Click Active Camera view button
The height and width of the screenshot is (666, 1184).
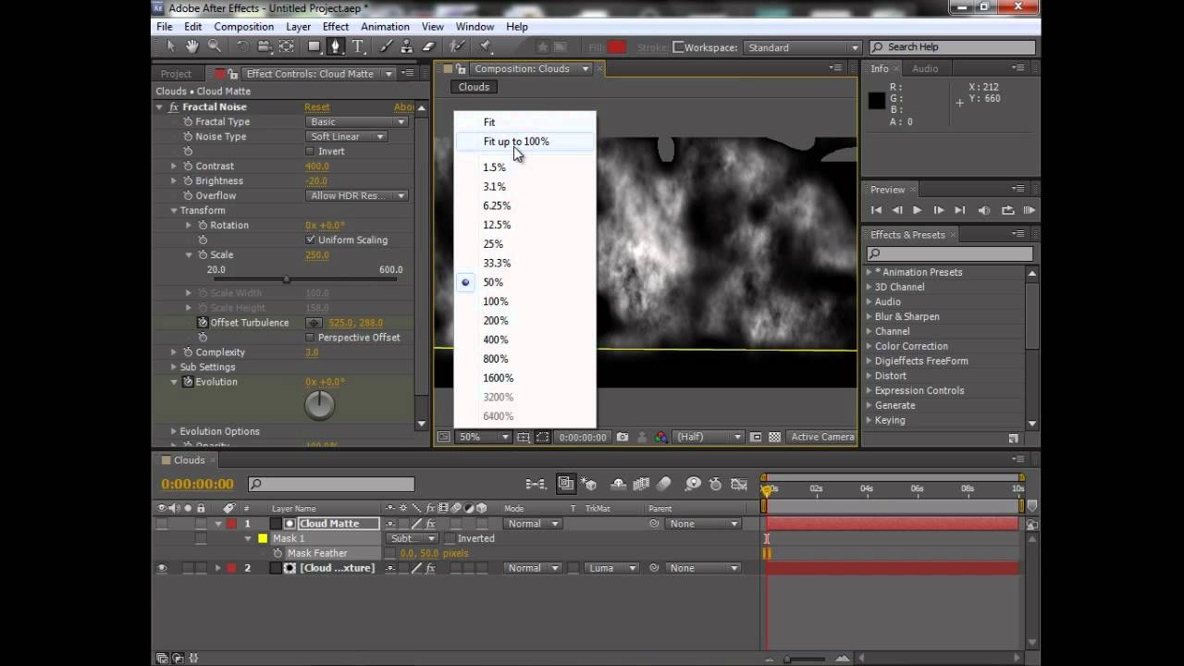click(x=822, y=438)
